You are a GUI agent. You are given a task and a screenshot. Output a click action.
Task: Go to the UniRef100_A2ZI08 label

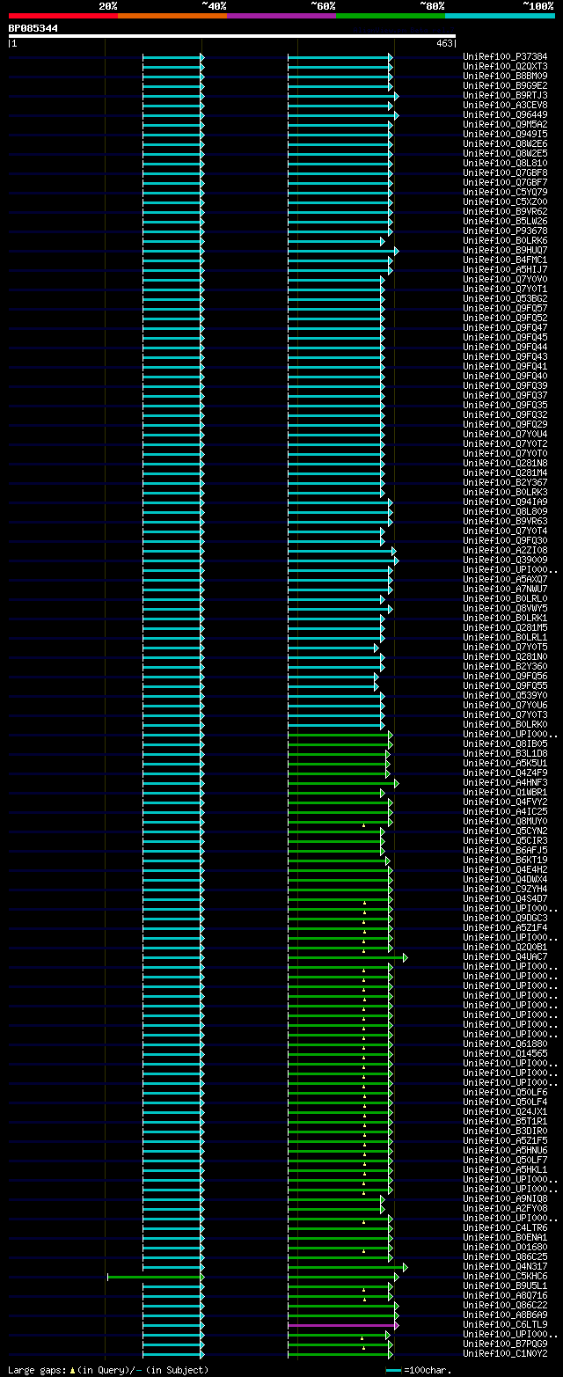[x=505, y=551]
